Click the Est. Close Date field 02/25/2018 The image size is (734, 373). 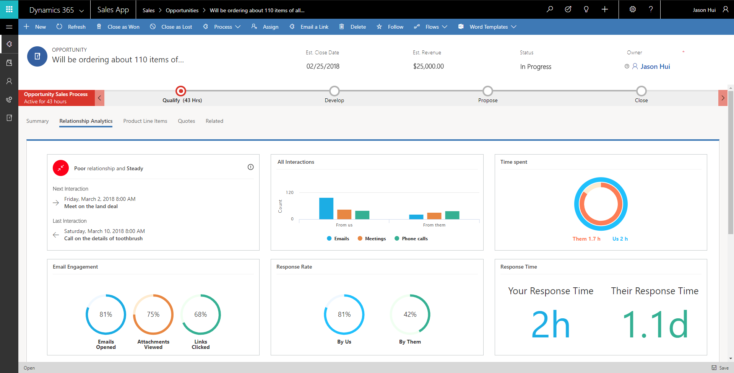[x=323, y=66]
